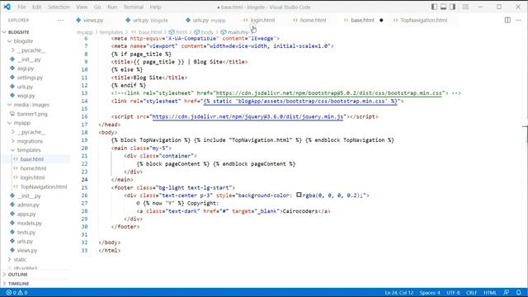The width and height of the screenshot is (528, 297).
Task: Open the Go menu
Action: tap(97, 7)
